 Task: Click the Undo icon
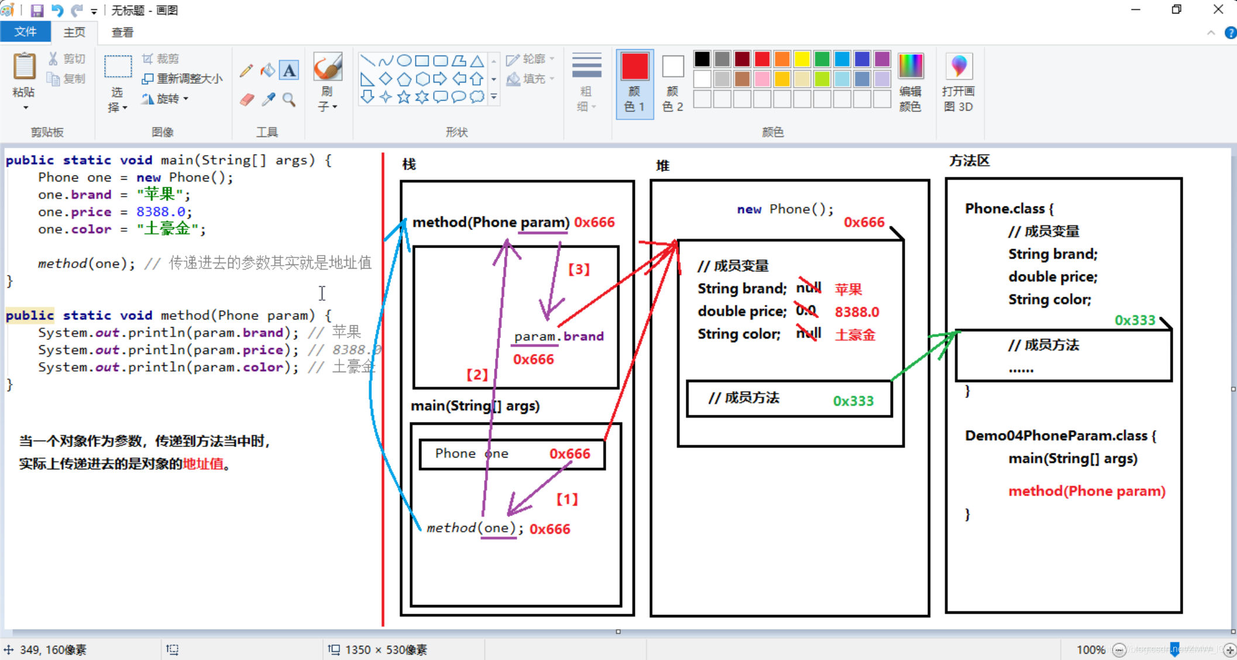[x=57, y=10]
